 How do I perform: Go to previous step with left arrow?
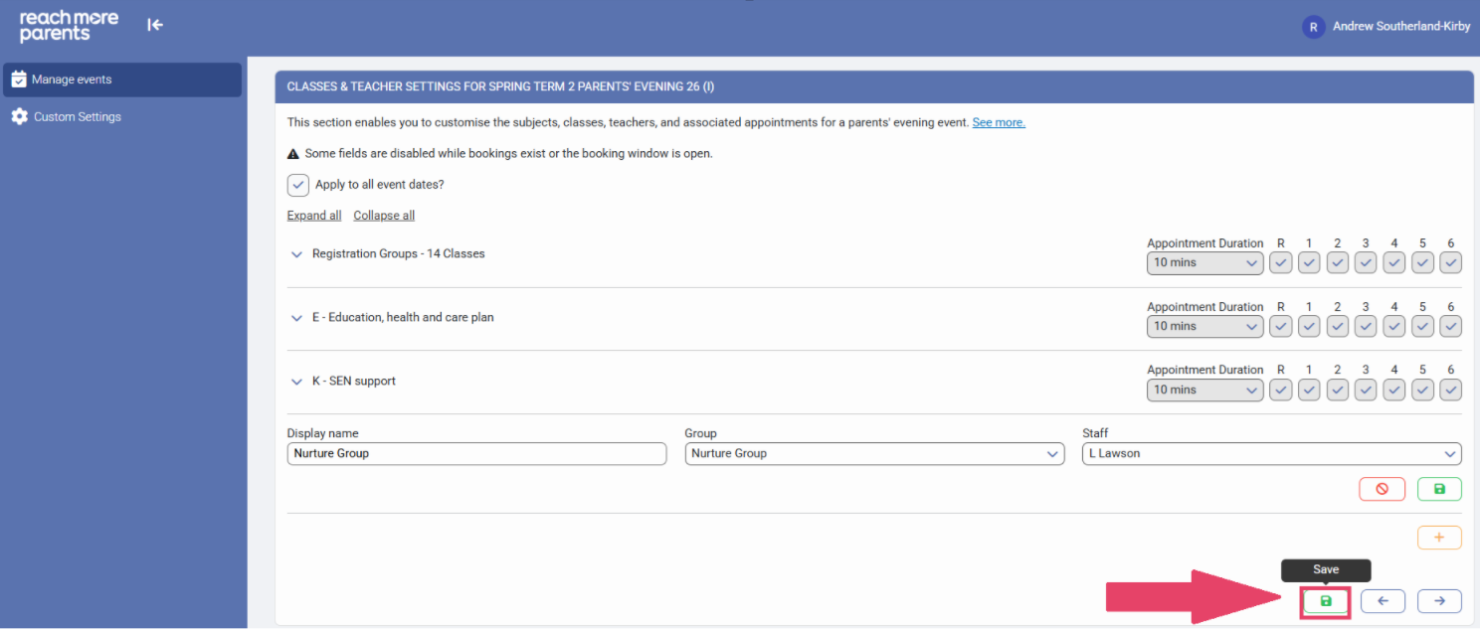click(x=1382, y=601)
